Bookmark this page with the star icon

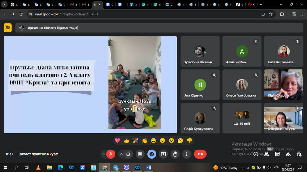coord(270,14)
